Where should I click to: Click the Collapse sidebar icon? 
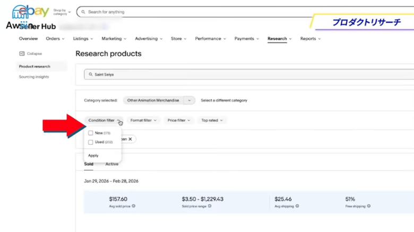tap(22, 53)
